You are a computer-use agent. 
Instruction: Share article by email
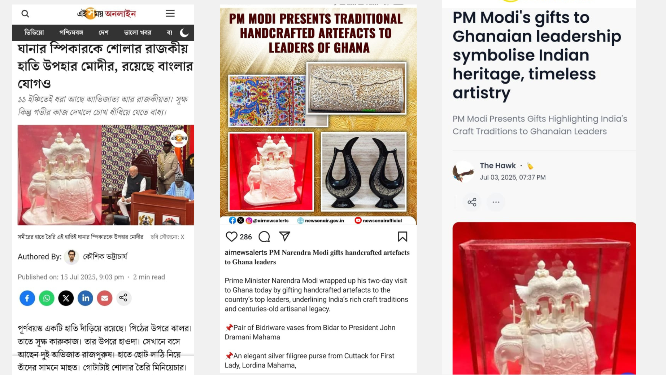105,298
